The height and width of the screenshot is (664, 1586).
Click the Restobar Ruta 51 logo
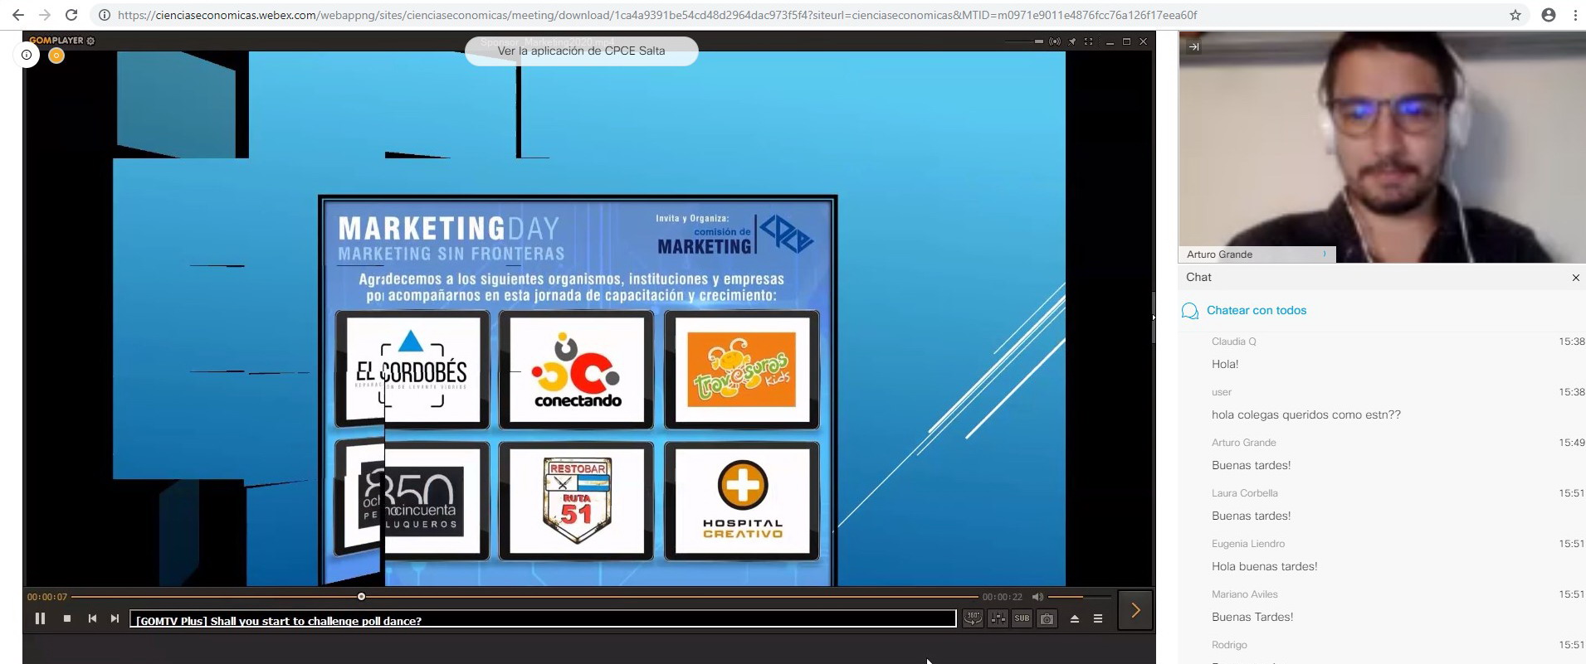tap(577, 501)
